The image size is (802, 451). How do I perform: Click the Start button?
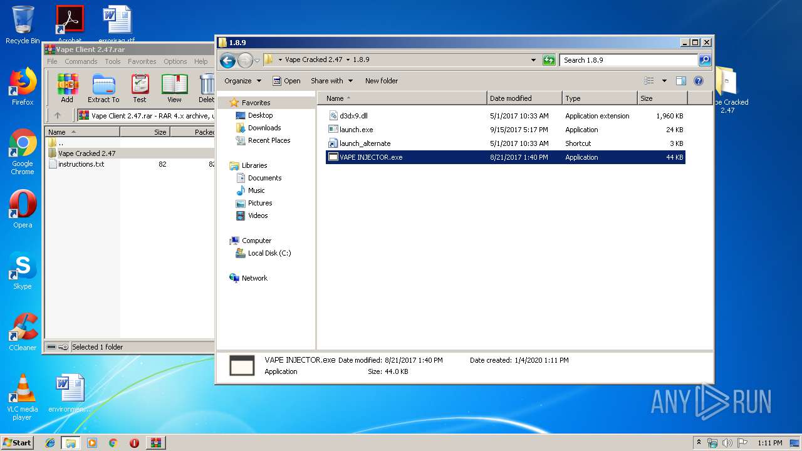(x=17, y=443)
